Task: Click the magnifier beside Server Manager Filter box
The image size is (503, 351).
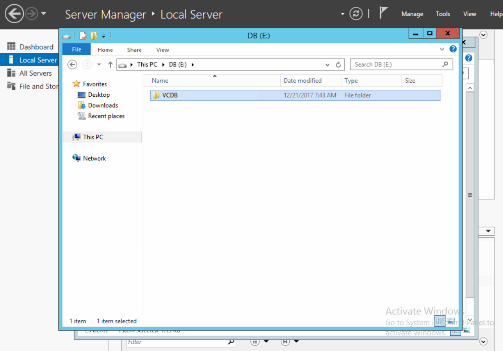Action: click(x=231, y=342)
